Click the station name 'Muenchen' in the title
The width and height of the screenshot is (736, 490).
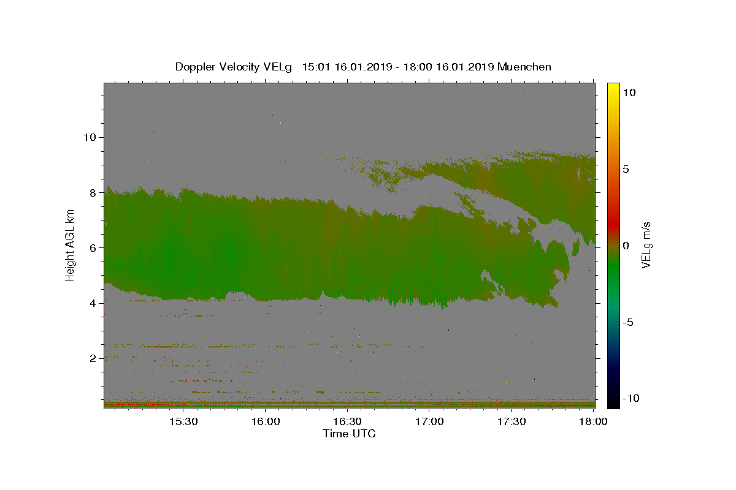524,67
